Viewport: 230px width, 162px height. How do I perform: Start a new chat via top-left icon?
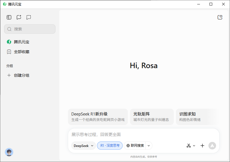point(19,17)
